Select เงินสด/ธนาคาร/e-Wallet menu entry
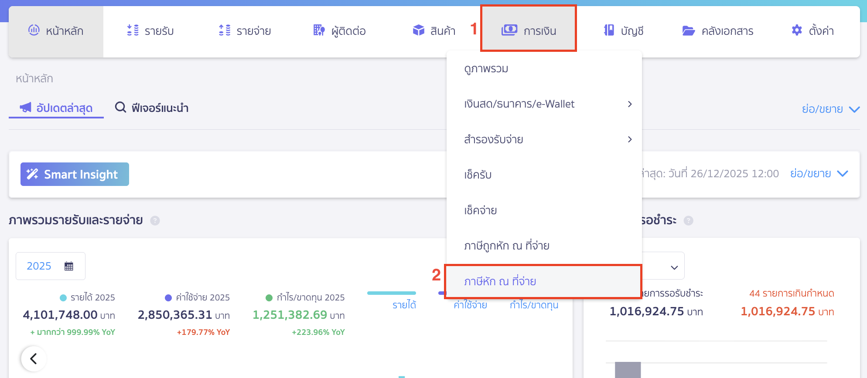Screen dimensions: 867x378 (x=544, y=104)
